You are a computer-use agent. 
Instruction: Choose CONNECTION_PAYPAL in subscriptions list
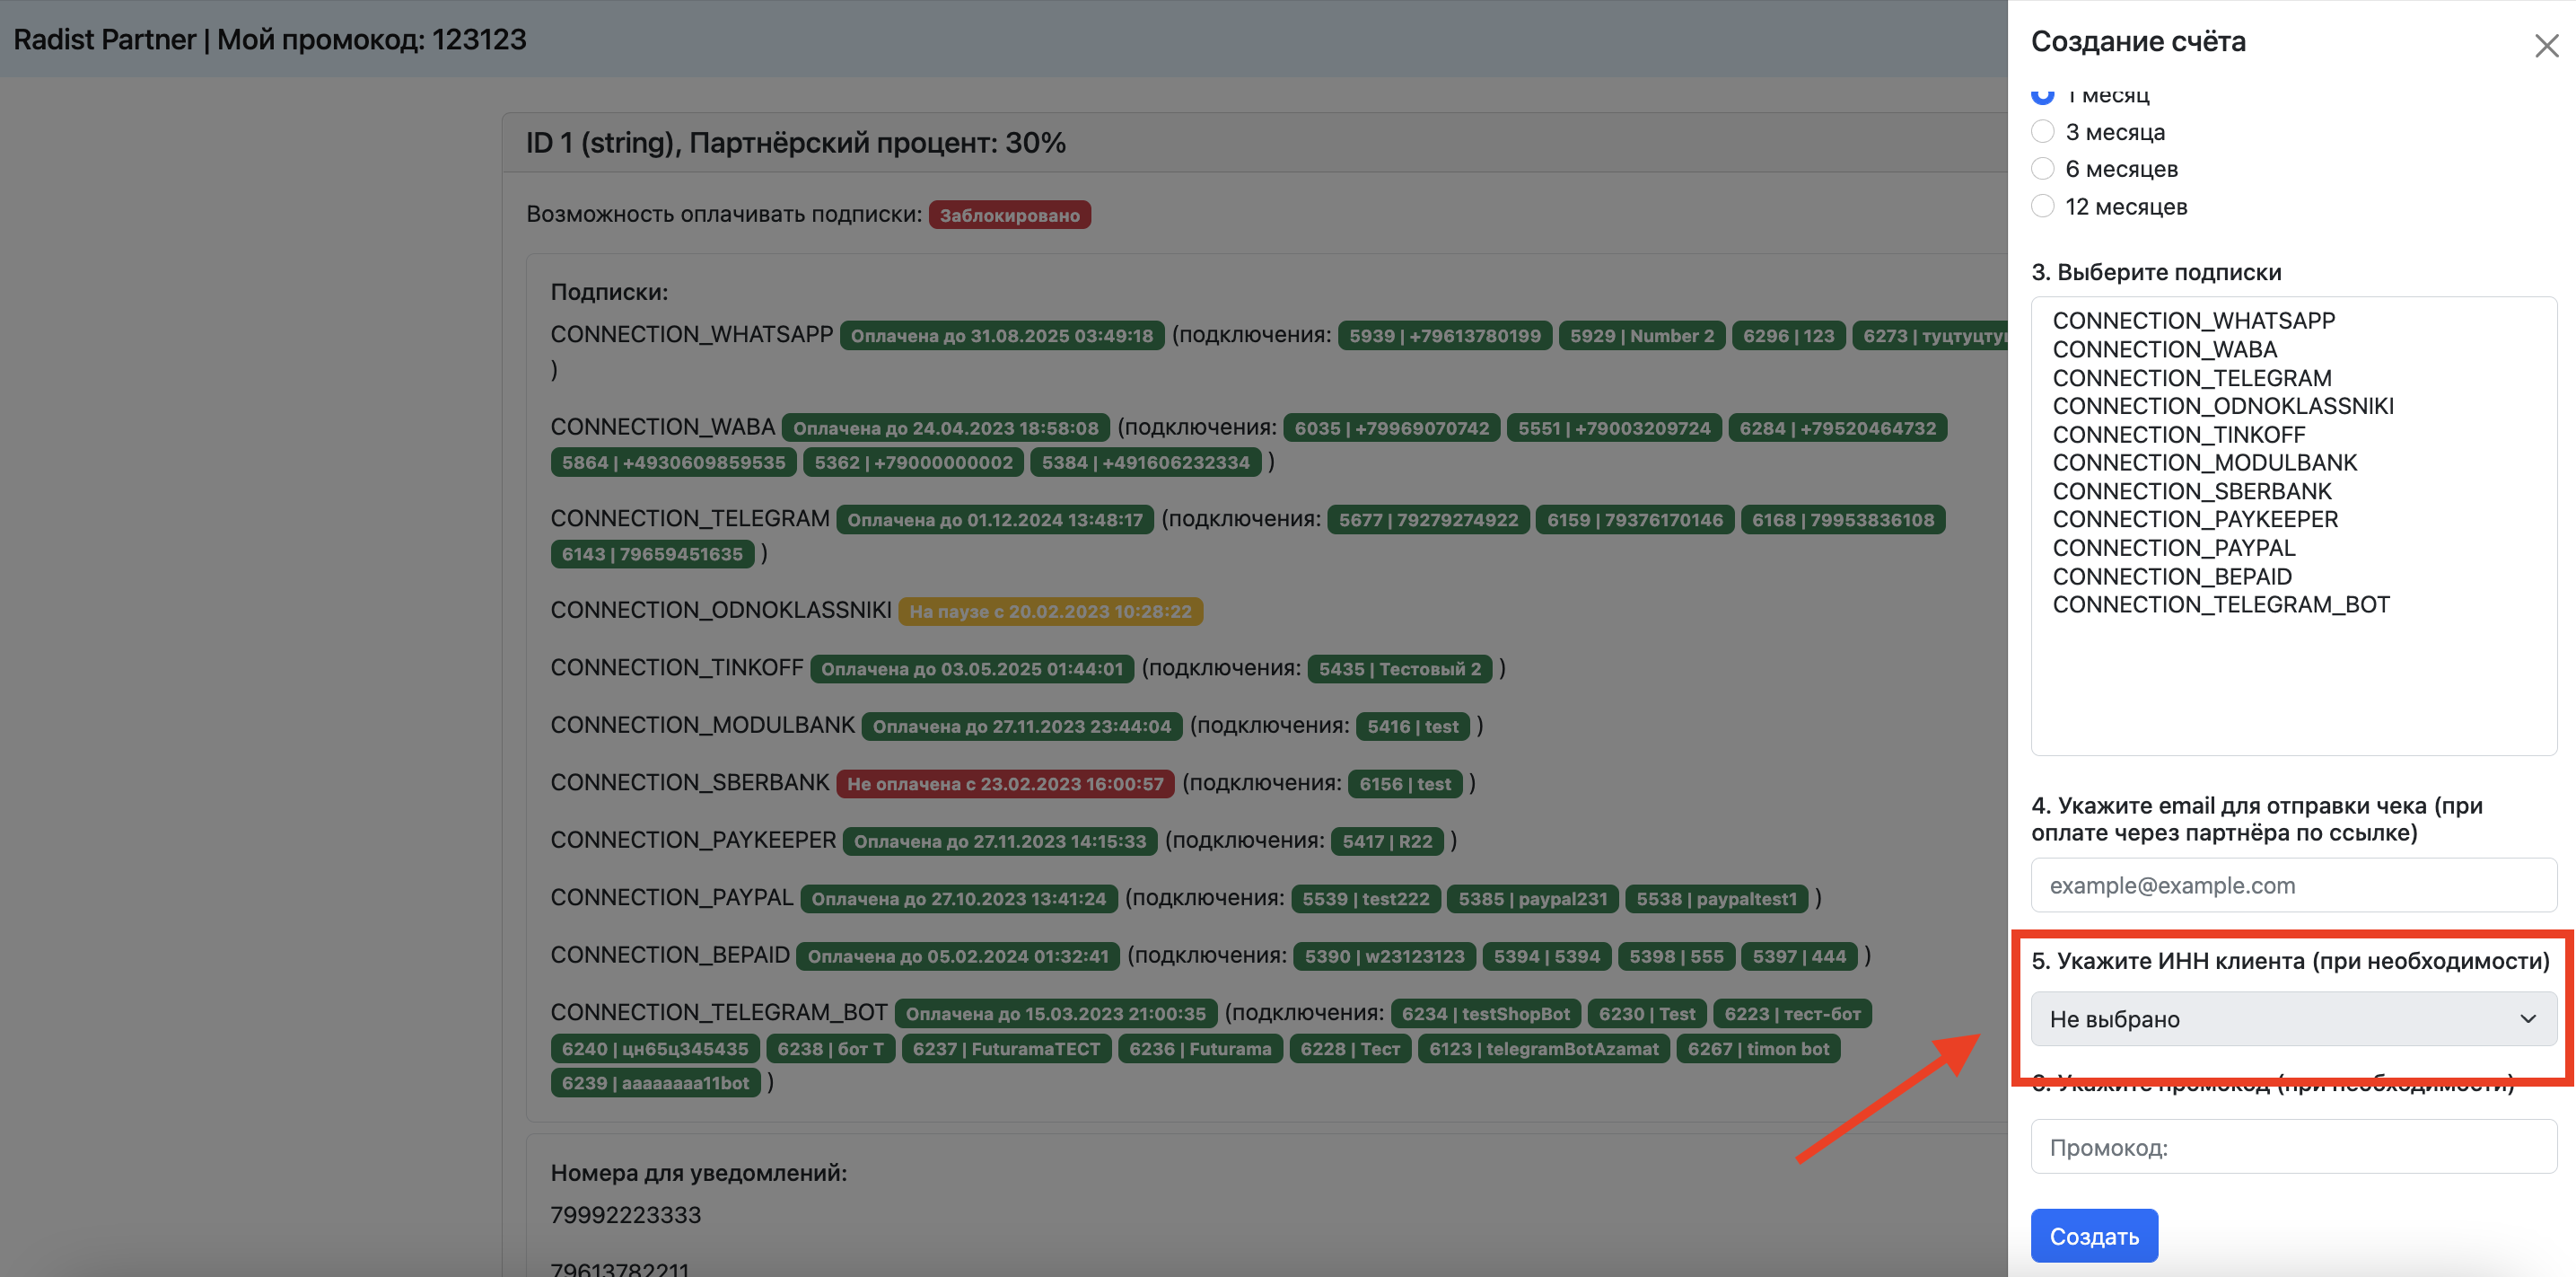(x=2173, y=549)
